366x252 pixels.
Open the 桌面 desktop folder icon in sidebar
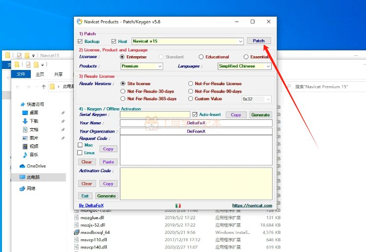tap(25, 113)
